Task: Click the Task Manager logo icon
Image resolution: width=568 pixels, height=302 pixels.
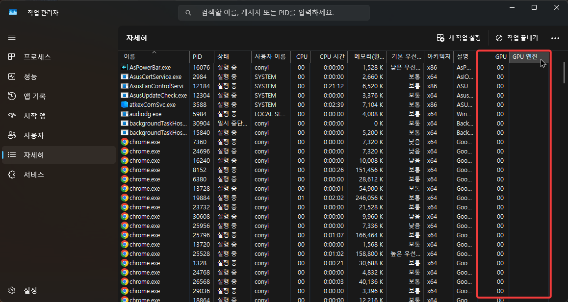Action: point(12,12)
